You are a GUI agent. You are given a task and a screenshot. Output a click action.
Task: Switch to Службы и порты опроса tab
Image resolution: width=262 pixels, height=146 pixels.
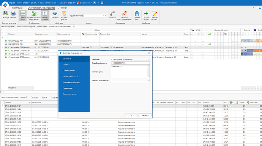(x=25, y=26)
